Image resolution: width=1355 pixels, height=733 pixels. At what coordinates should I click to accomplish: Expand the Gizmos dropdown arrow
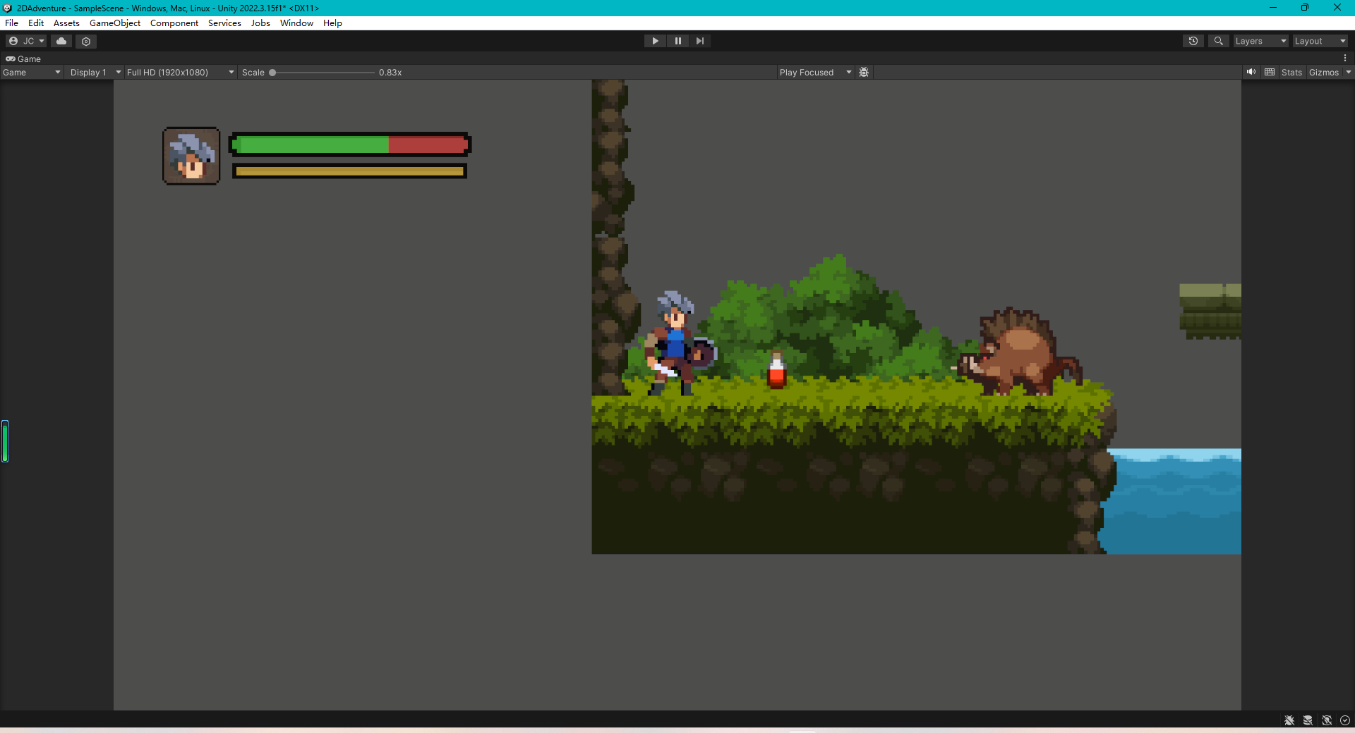coord(1348,73)
